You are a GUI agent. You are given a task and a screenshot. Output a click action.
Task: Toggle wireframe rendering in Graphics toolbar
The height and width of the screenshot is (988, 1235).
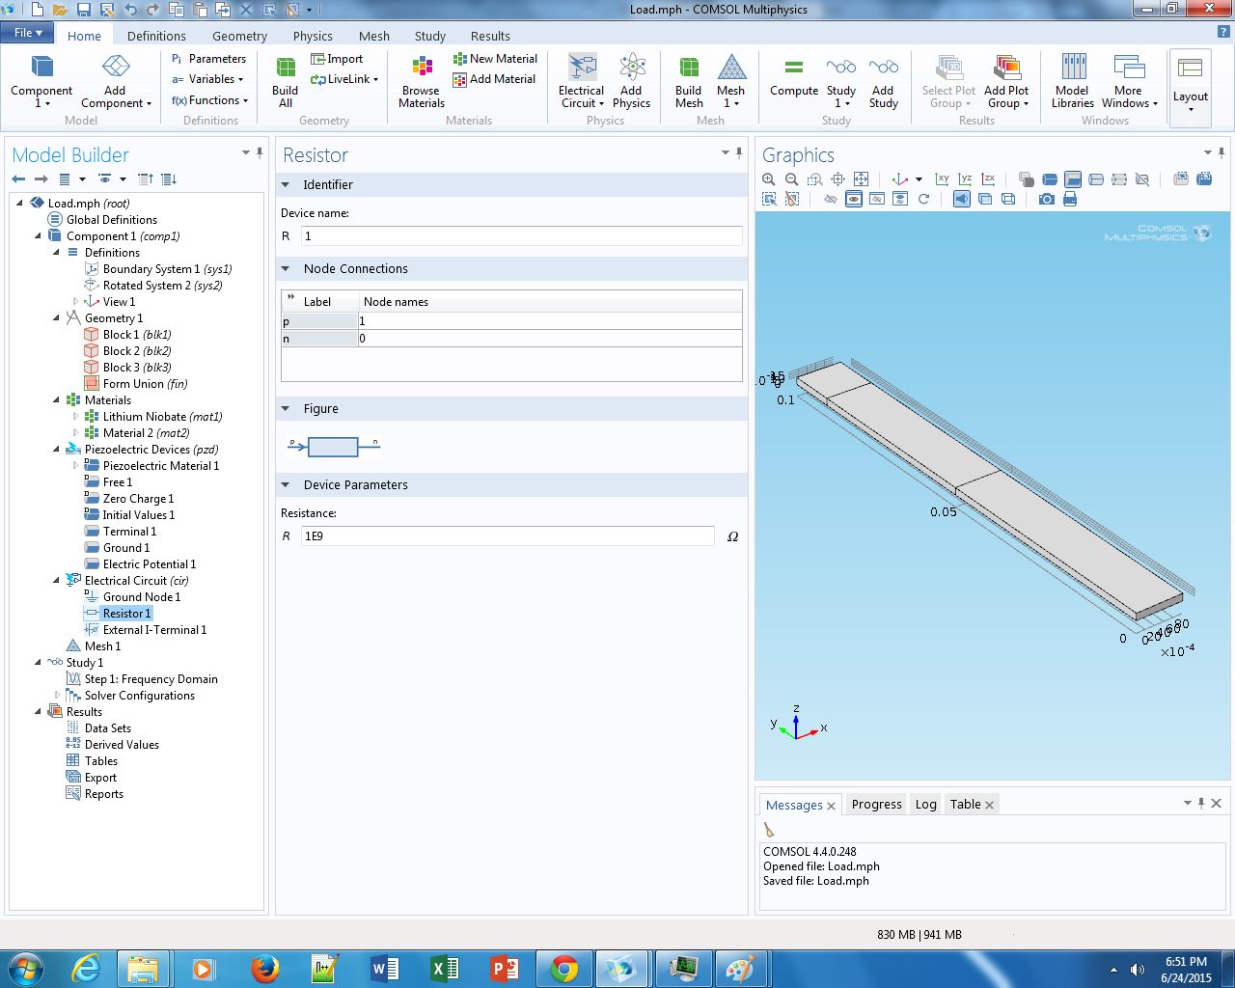[1008, 200]
